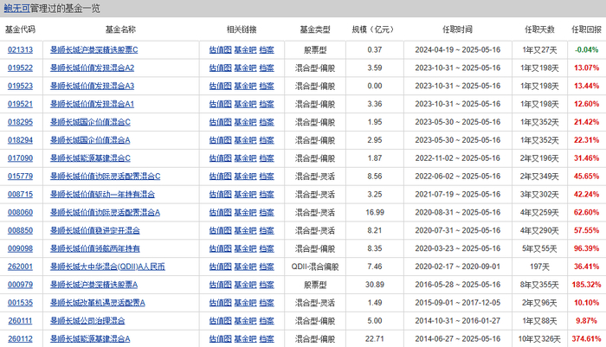Open fund 景顺长城价值领航两年持有
This screenshot has width=606, height=347.
click(x=95, y=248)
